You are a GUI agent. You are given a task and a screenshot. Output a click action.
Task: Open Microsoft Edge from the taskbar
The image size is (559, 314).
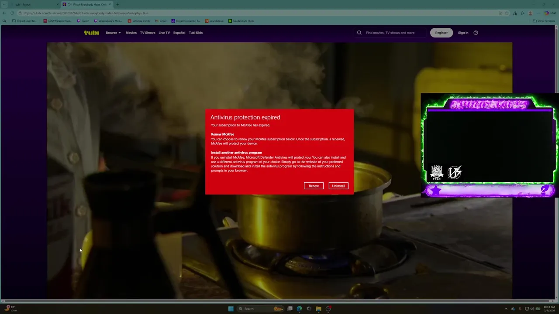[299, 309]
